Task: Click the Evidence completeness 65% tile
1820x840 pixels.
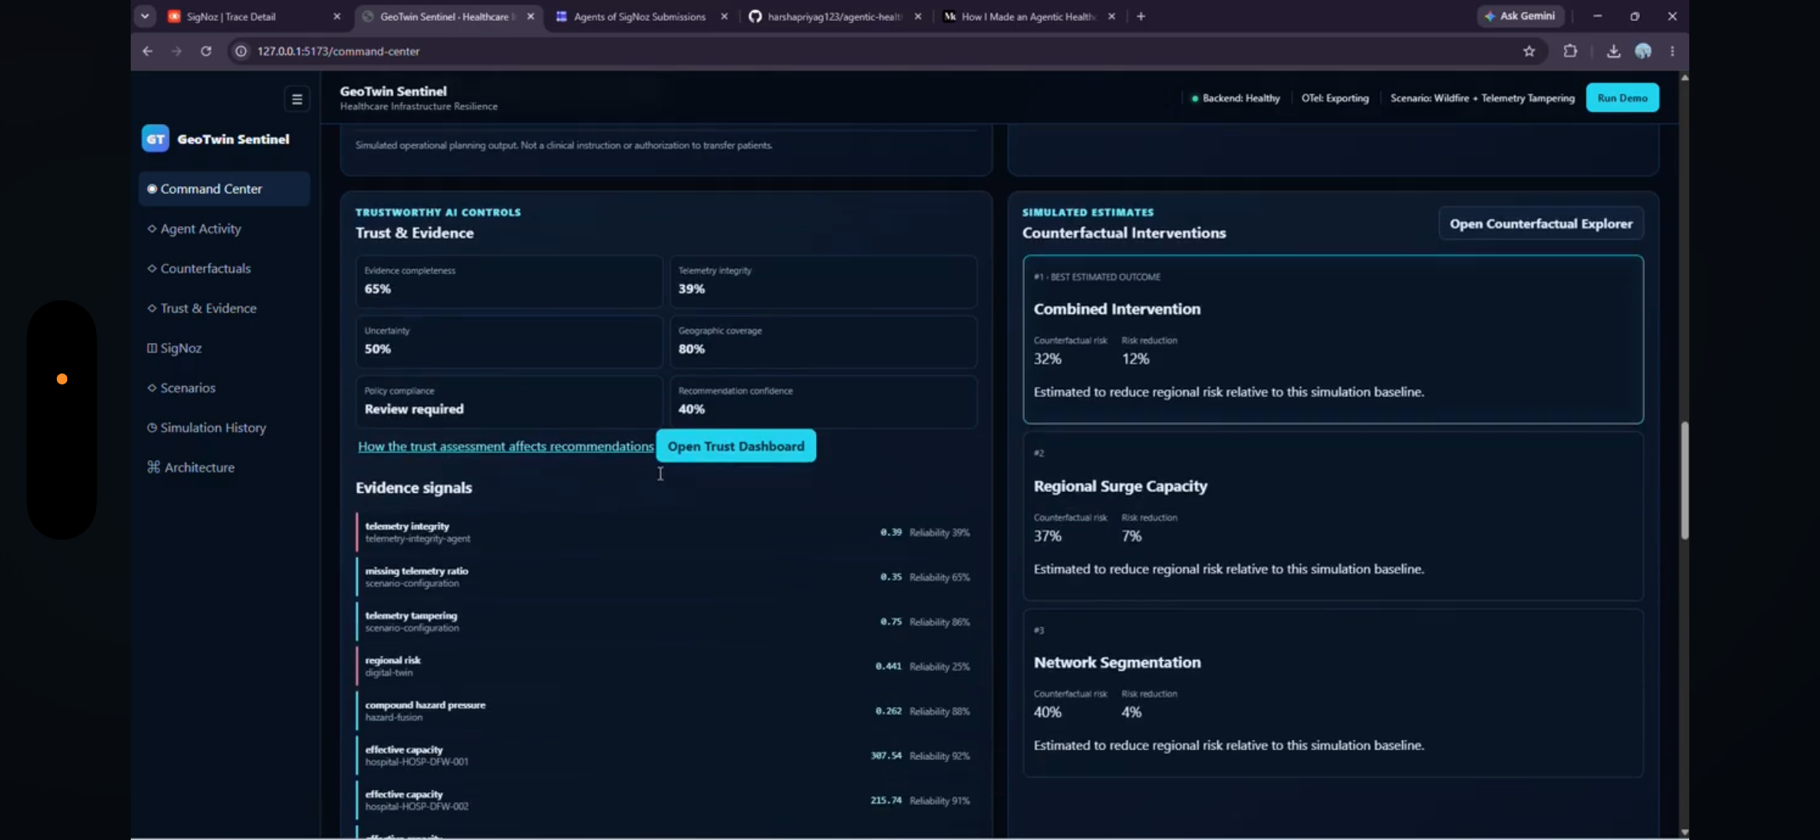Action: click(509, 281)
